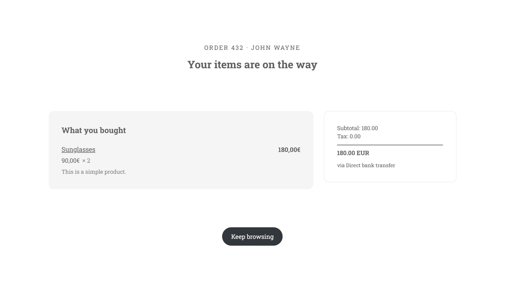Select the 180,00€ line item total
The image size is (505, 295).
coord(289,150)
